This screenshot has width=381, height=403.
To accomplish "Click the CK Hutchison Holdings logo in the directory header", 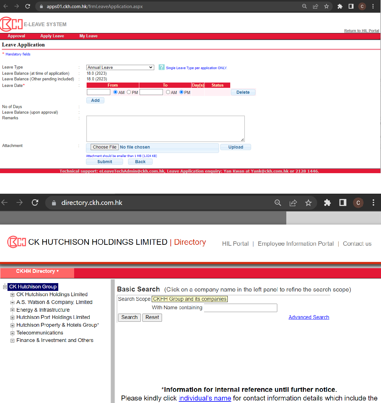I will coord(17,242).
